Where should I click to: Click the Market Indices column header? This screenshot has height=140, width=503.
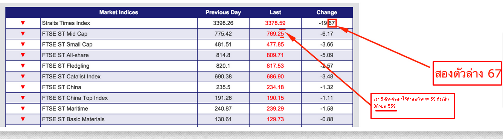[119, 12]
